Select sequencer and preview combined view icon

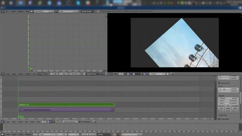pos(53,122)
